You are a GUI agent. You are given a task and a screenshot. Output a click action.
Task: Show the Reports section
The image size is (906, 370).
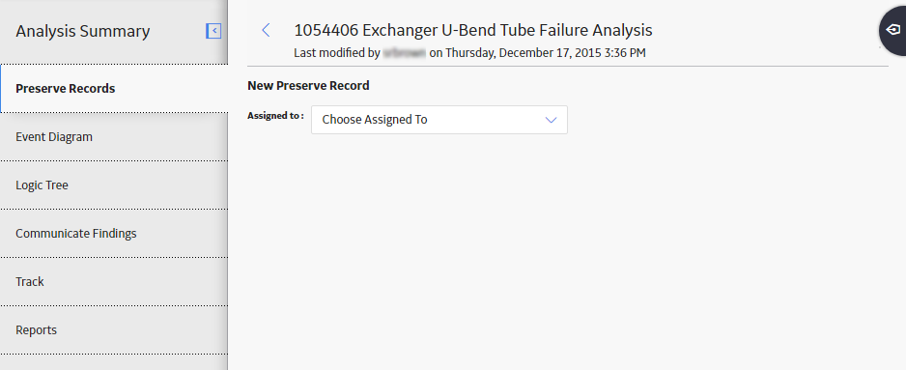tap(114, 330)
